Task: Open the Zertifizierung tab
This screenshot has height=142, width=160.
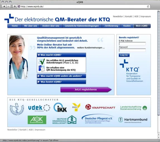Action: click(x=111, y=26)
